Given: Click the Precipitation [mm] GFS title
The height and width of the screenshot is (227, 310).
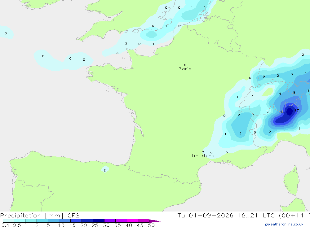Looking at the screenshot, I should (40, 215).
